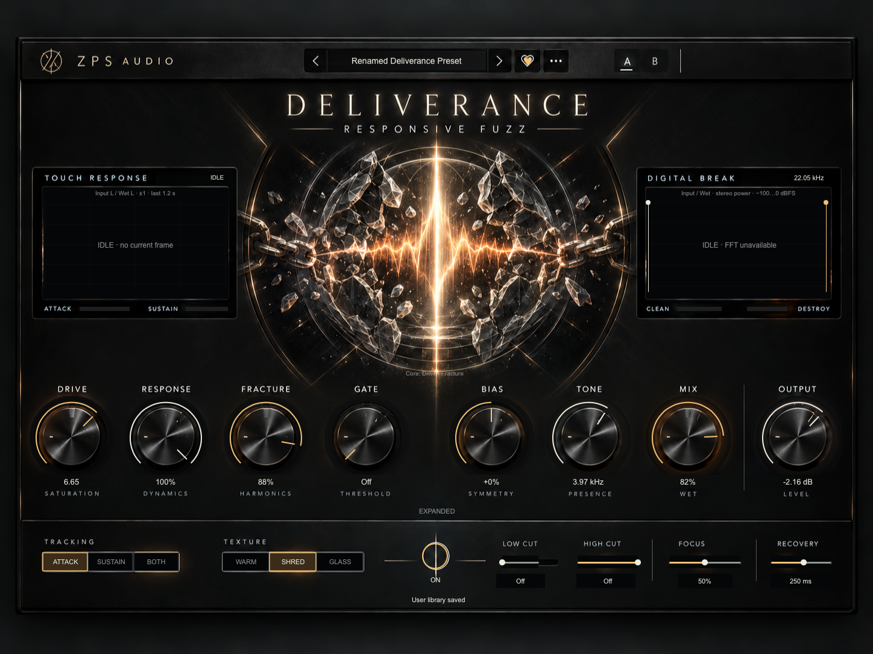Toggle the round ON power button
This screenshot has width=873, height=654.
point(435,556)
